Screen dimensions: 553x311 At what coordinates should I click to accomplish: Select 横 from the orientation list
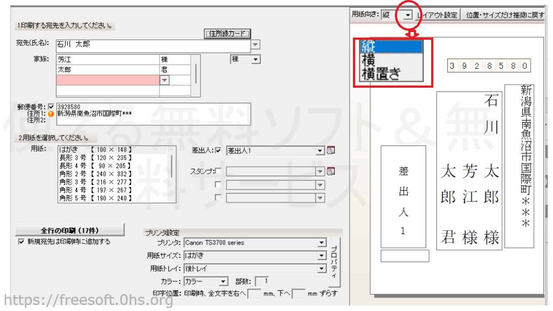point(369,60)
